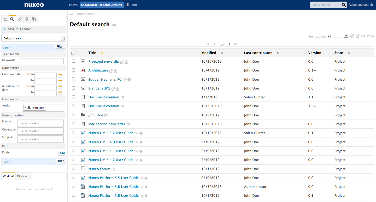Expand the Save this search section

click(x=34, y=29)
